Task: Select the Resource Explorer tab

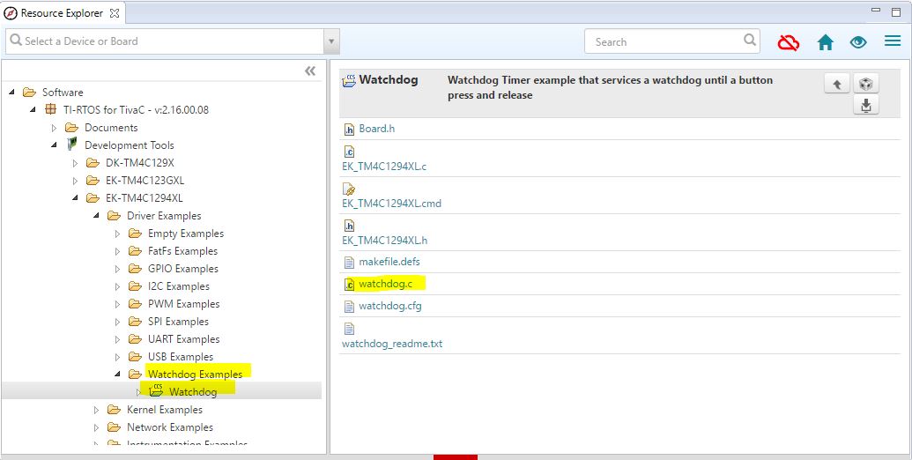Action: pyautogui.click(x=62, y=13)
